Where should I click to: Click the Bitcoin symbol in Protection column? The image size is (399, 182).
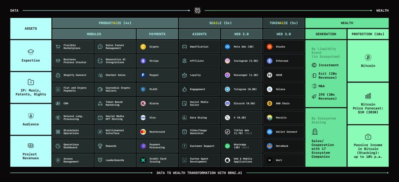pos(368,57)
